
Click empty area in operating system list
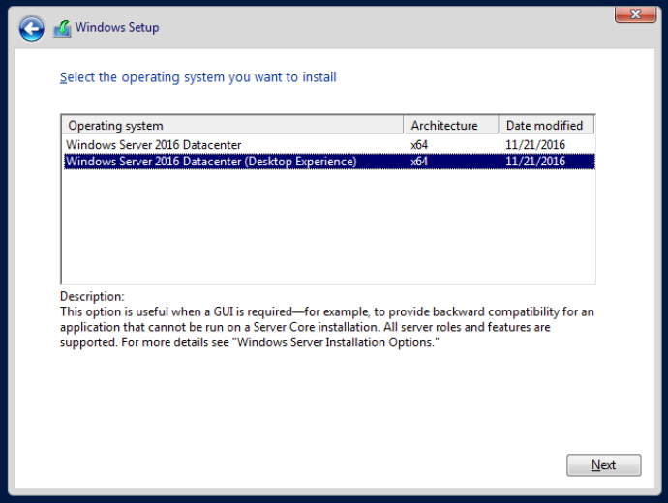(327, 227)
